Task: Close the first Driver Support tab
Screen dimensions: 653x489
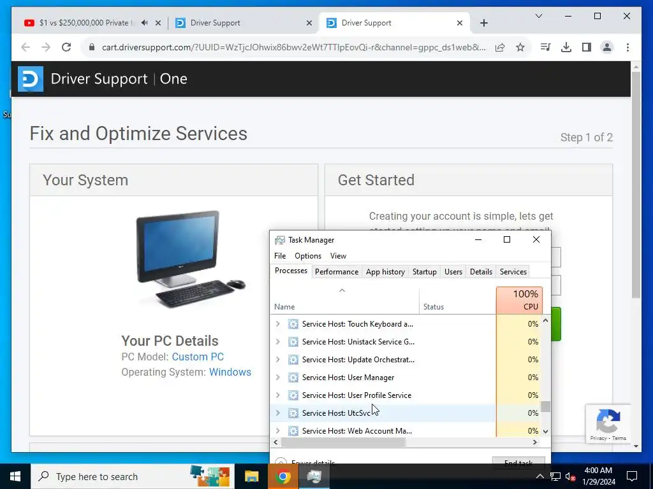Action: point(309,23)
